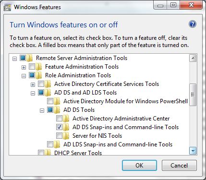The height and width of the screenshot is (180, 206).
Task: Click the Active Directory Module for PowerShell folder icon
Action: click(x=57, y=101)
